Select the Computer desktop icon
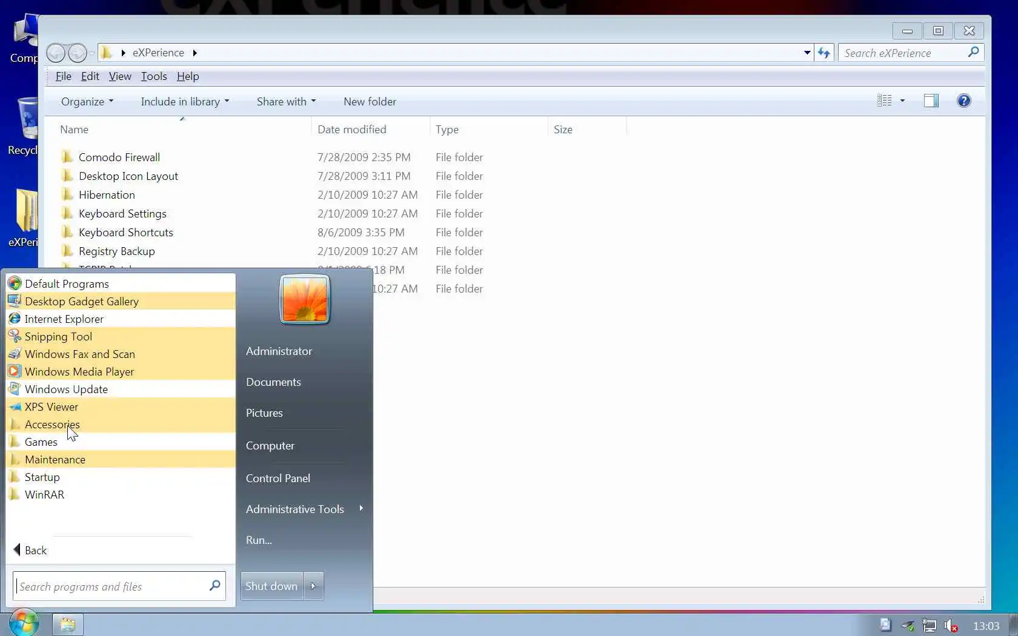1018x636 pixels. coord(24,39)
